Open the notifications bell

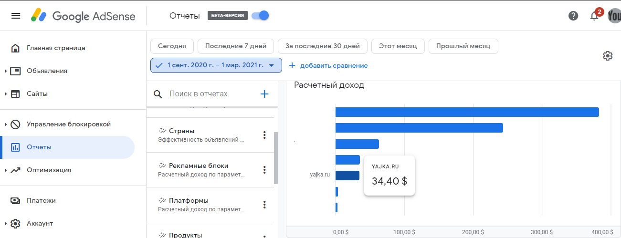pyautogui.click(x=594, y=16)
